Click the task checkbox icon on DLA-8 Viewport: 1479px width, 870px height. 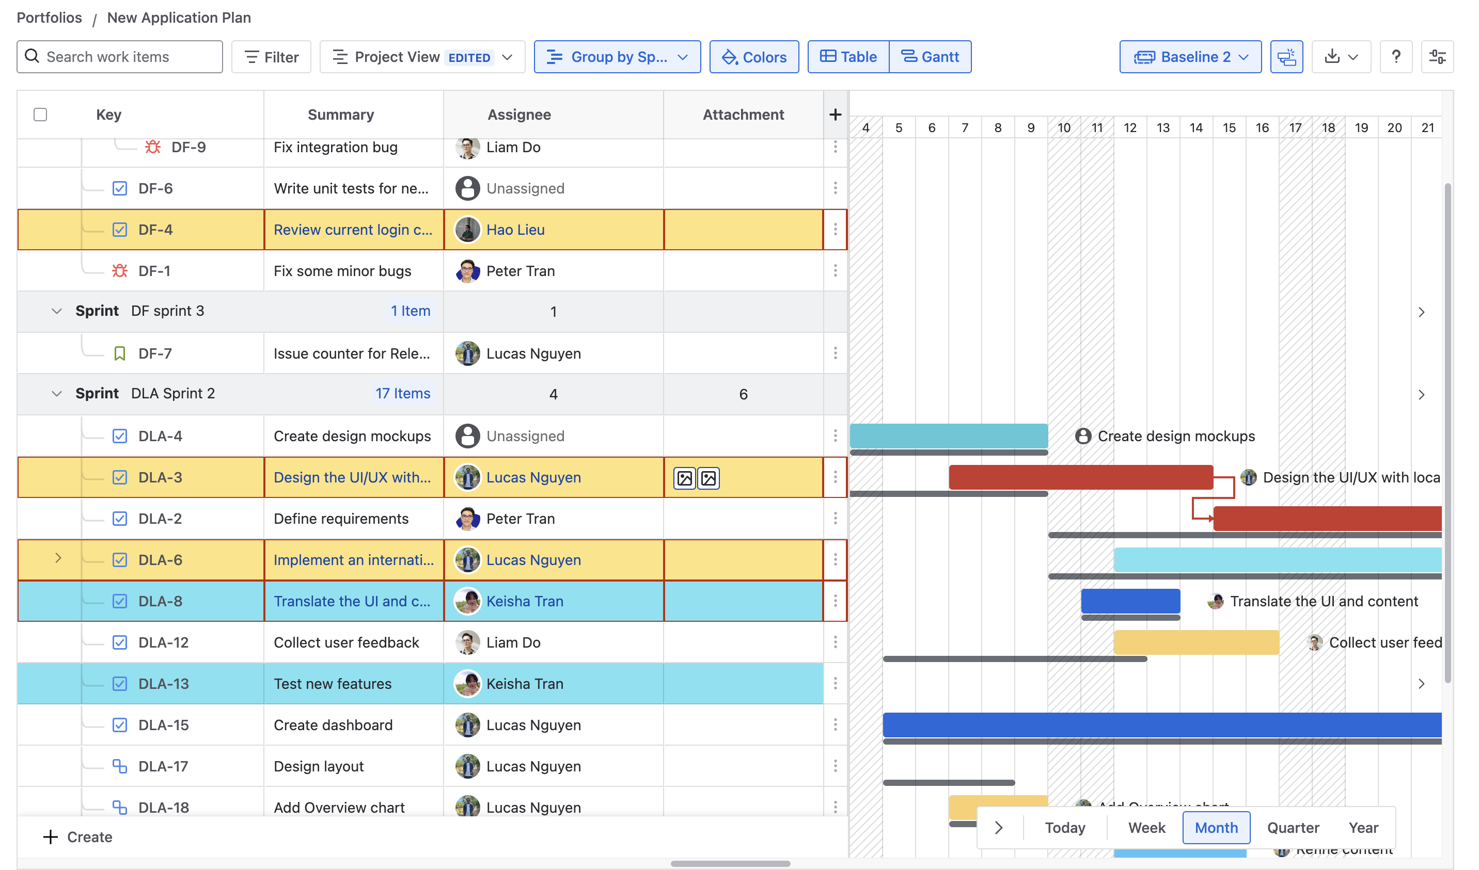(x=120, y=601)
